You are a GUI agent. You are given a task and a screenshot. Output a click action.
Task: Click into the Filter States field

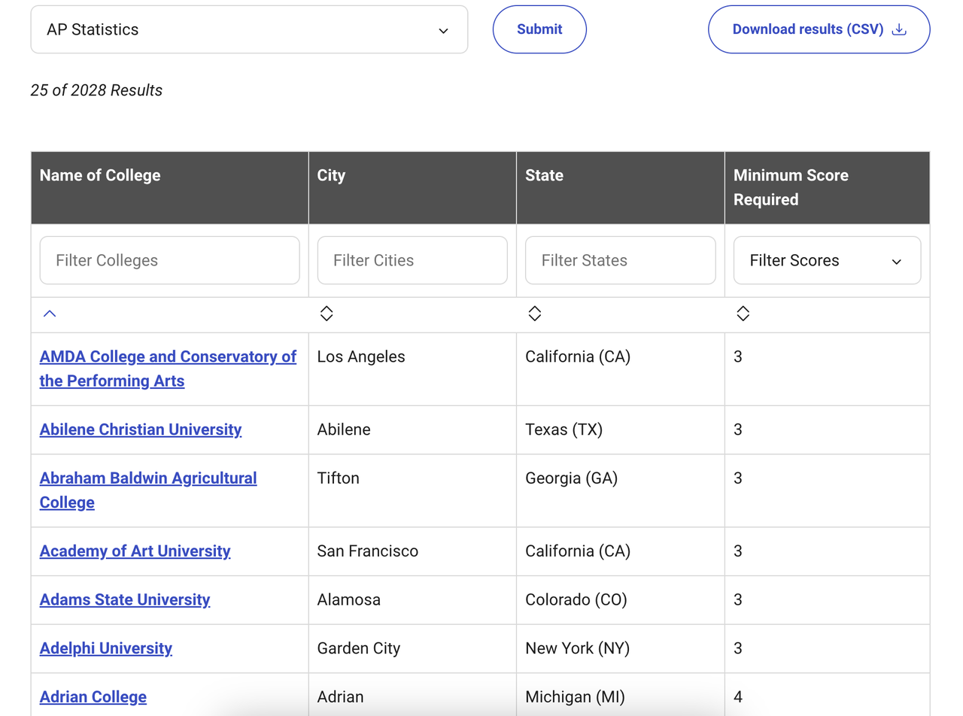620,261
